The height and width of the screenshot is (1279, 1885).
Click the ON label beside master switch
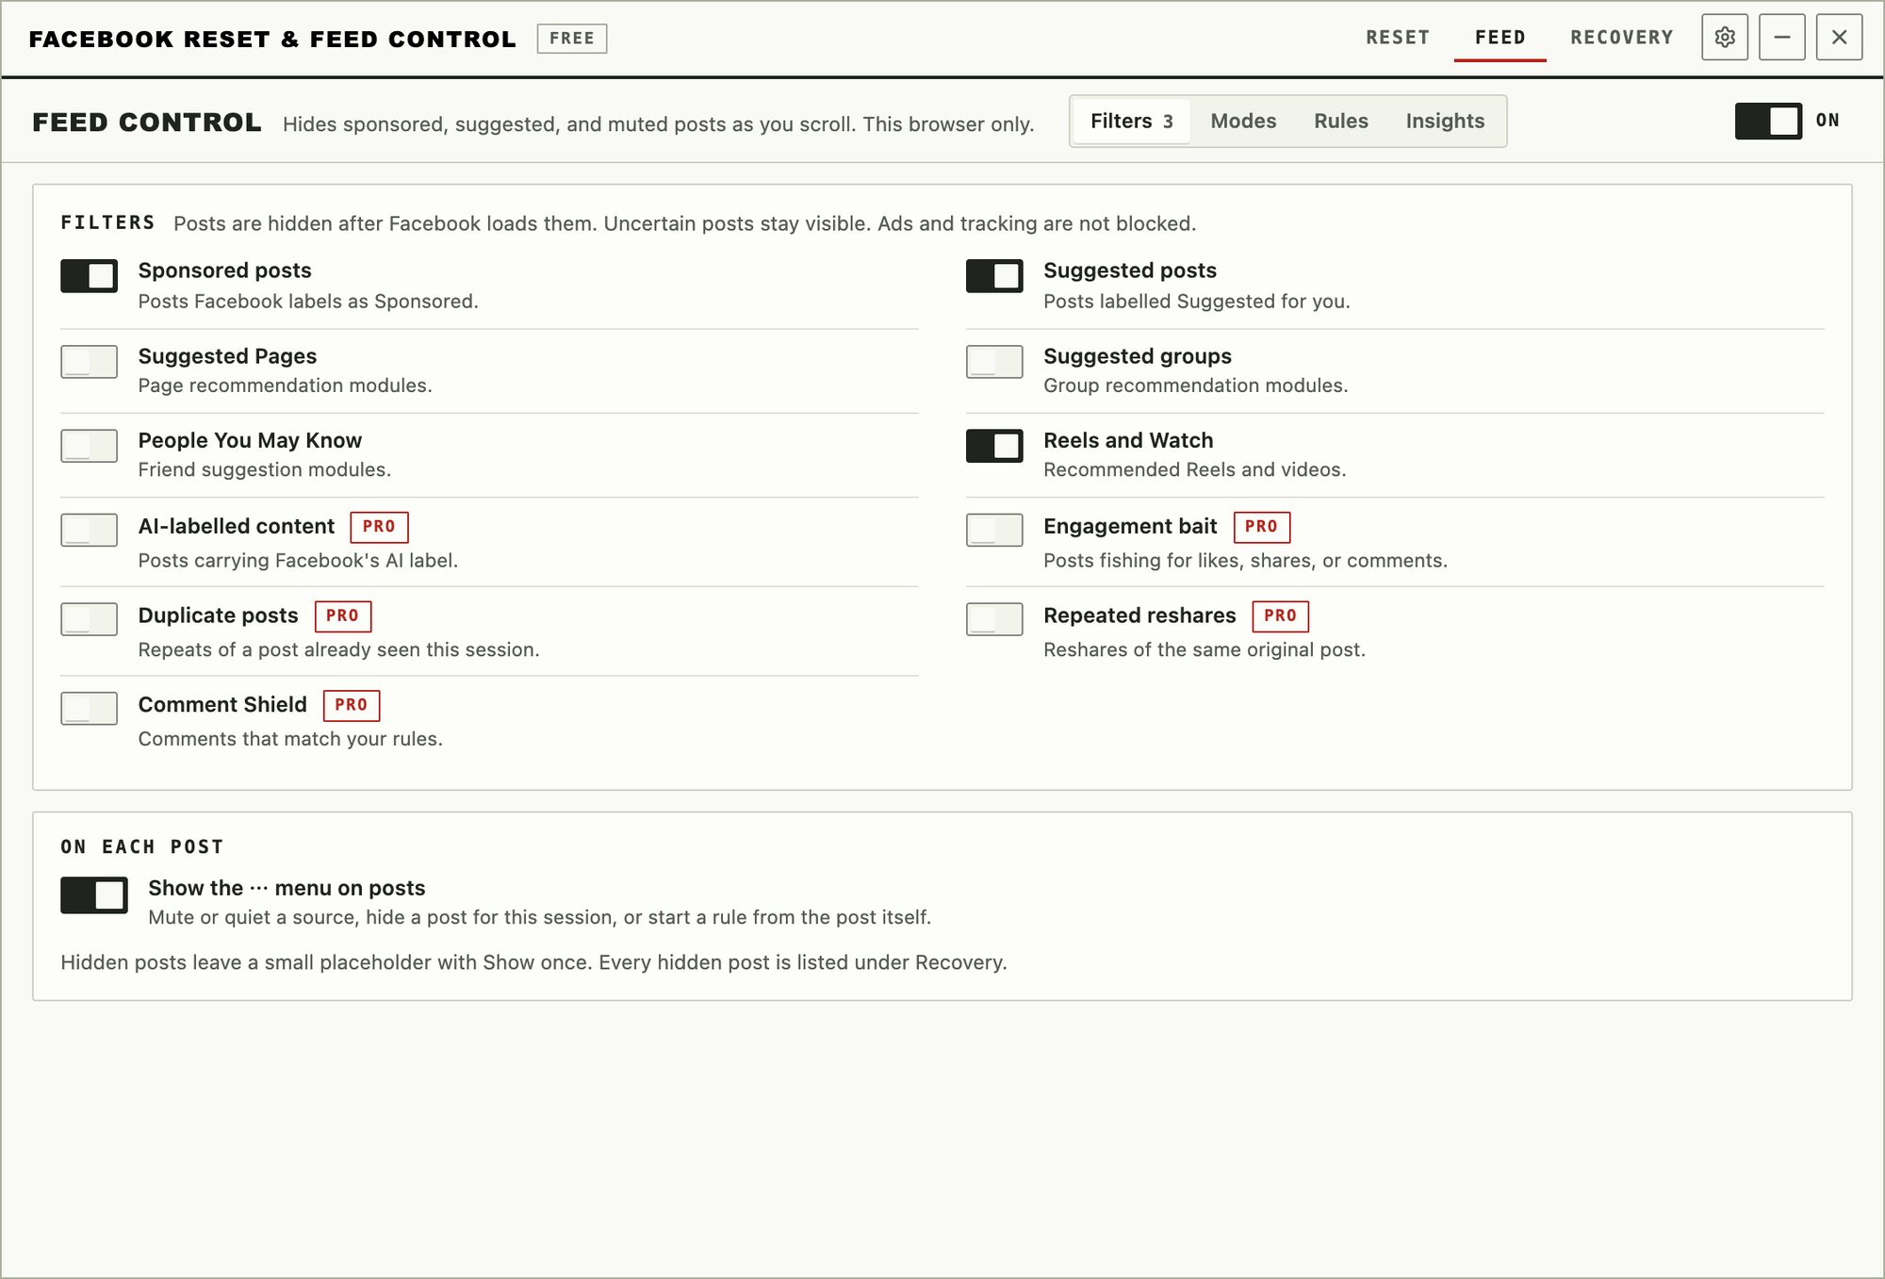point(1828,121)
